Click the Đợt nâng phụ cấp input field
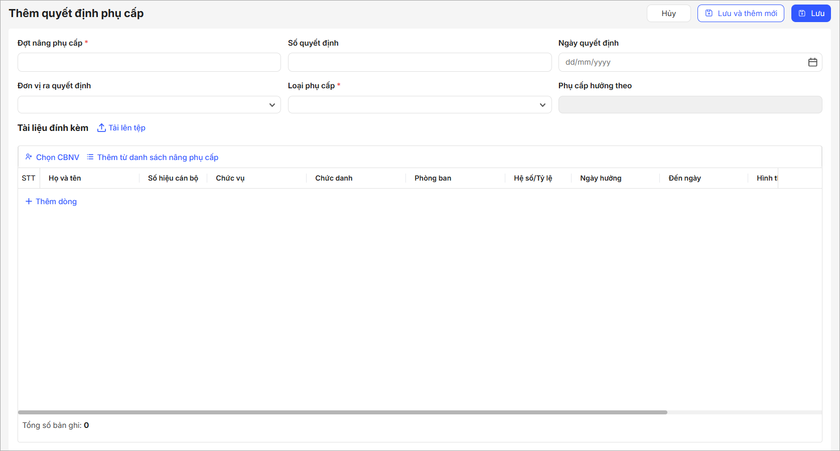This screenshot has width=840, height=451. tap(149, 62)
